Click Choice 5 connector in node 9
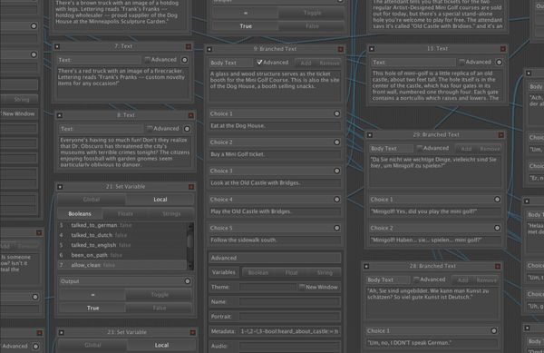 pyautogui.click(x=336, y=228)
